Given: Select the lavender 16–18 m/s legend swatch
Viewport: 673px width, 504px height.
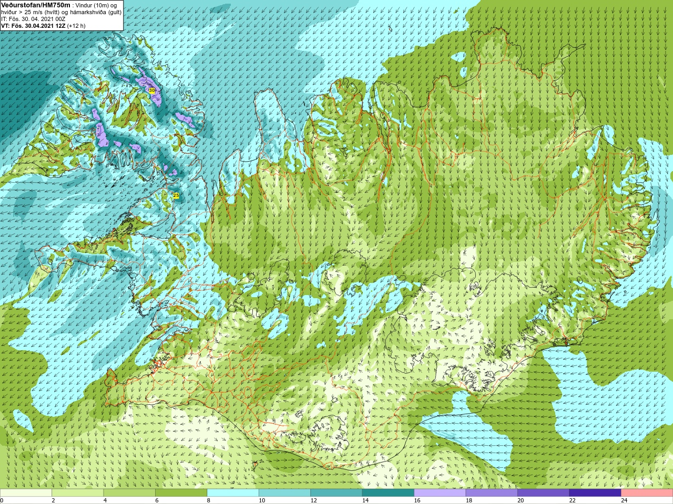Looking at the screenshot, I should [440, 493].
